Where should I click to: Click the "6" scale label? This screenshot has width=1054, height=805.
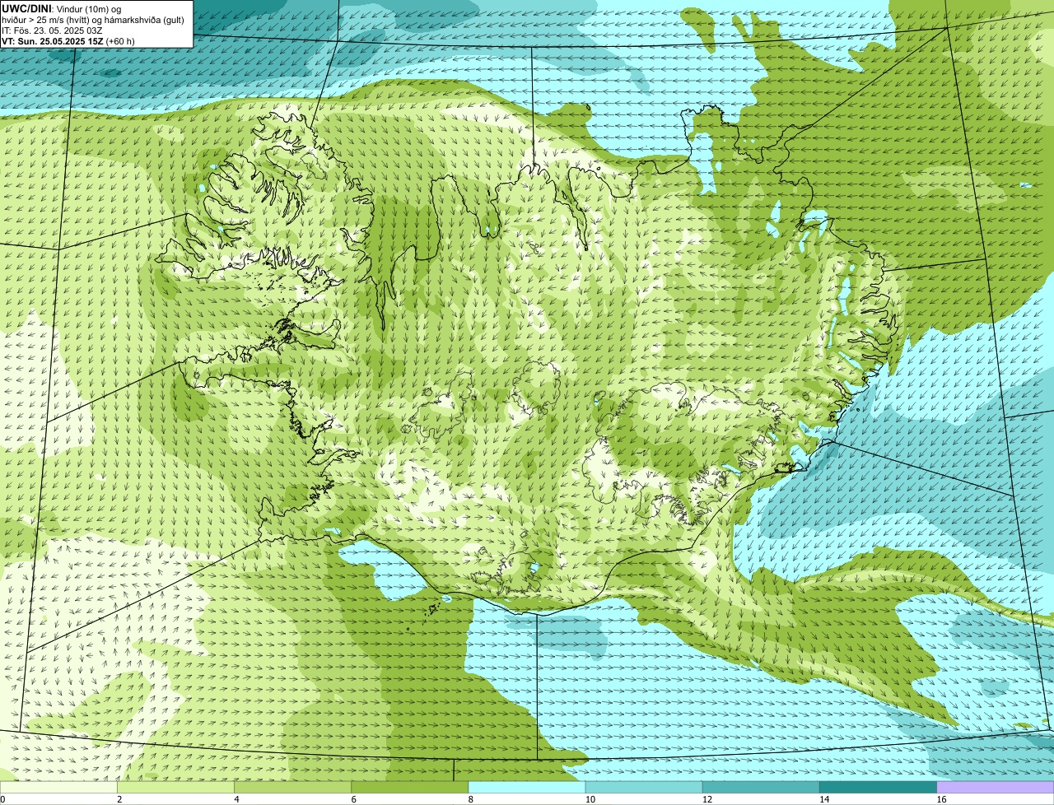coord(354,799)
